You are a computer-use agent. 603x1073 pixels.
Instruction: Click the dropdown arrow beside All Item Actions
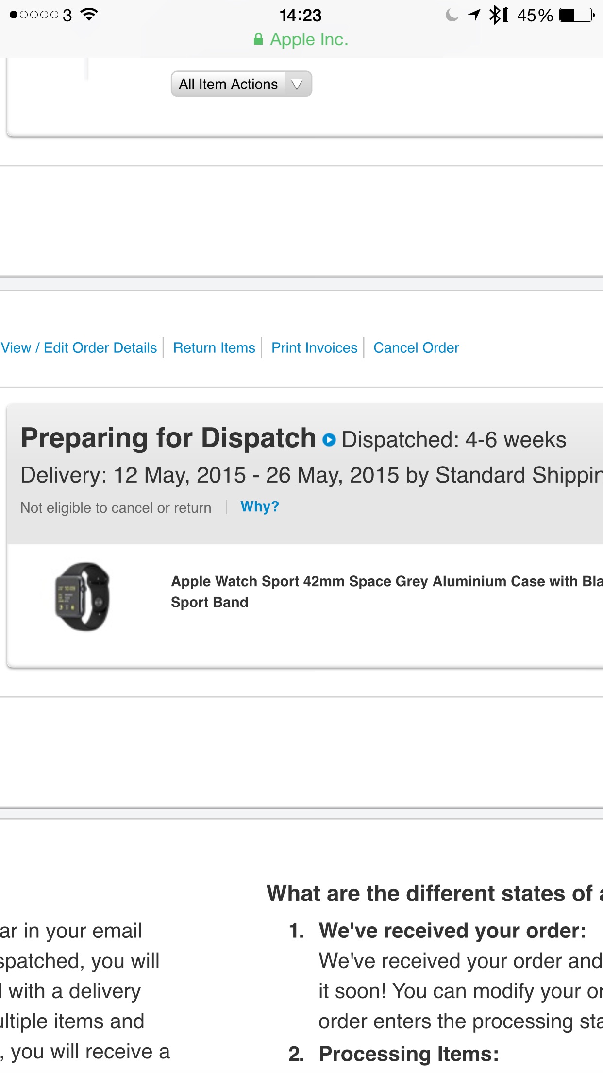[x=297, y=85]
